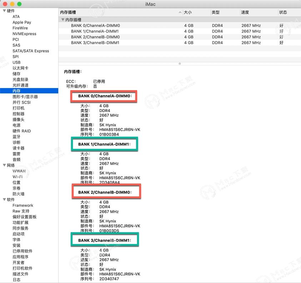
Task: Select 描述文件 sidebar item
Action: point(20,274)
